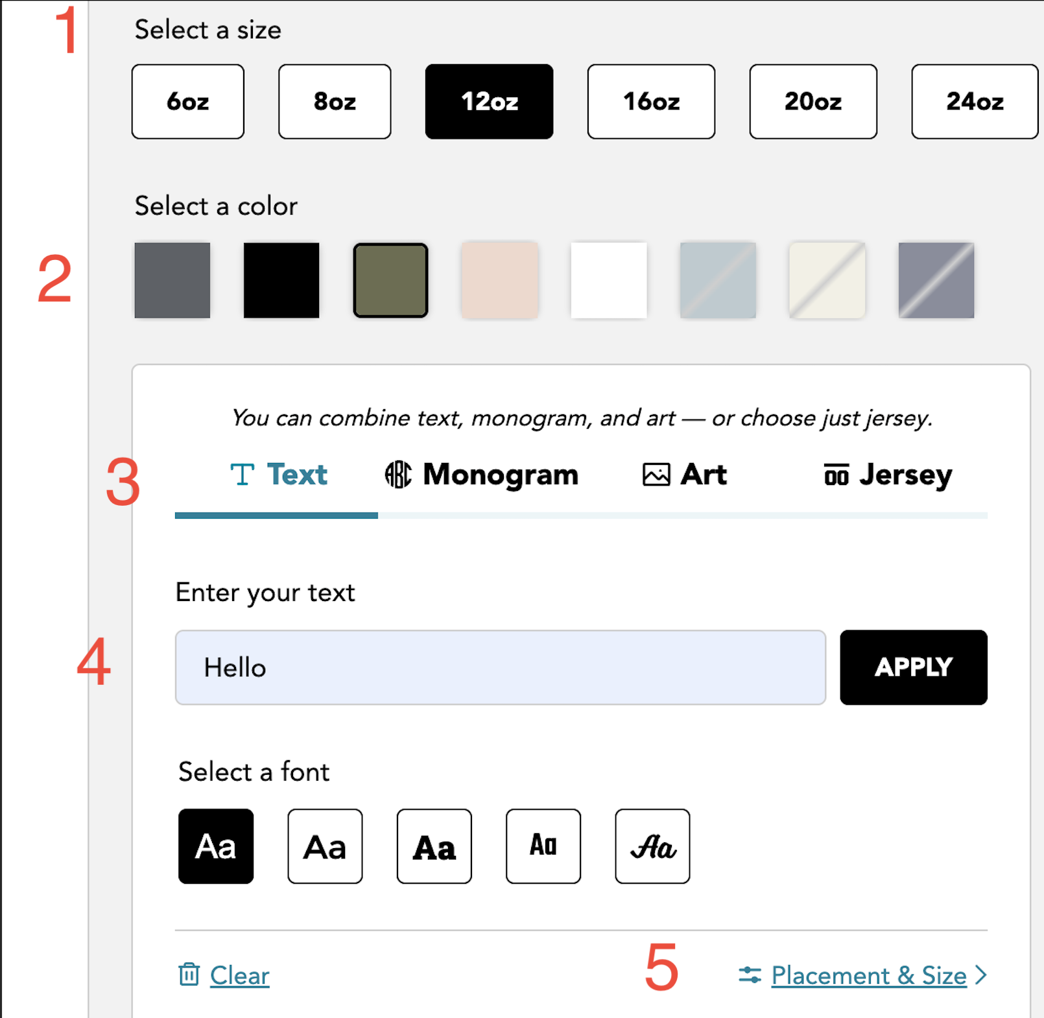
Task: Pick the solid black color swatch
Action: [x=281, y=280]
